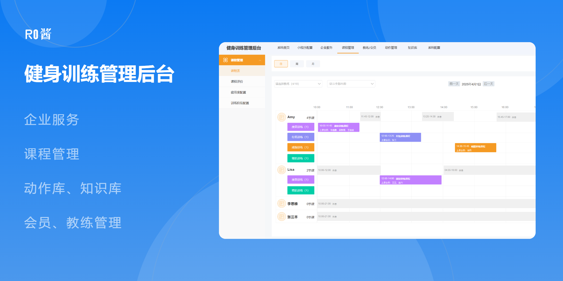The width and height of the screenshot is (563, 281).
Task: Click 李思维's 0节课 count
Action: point(310,204)
